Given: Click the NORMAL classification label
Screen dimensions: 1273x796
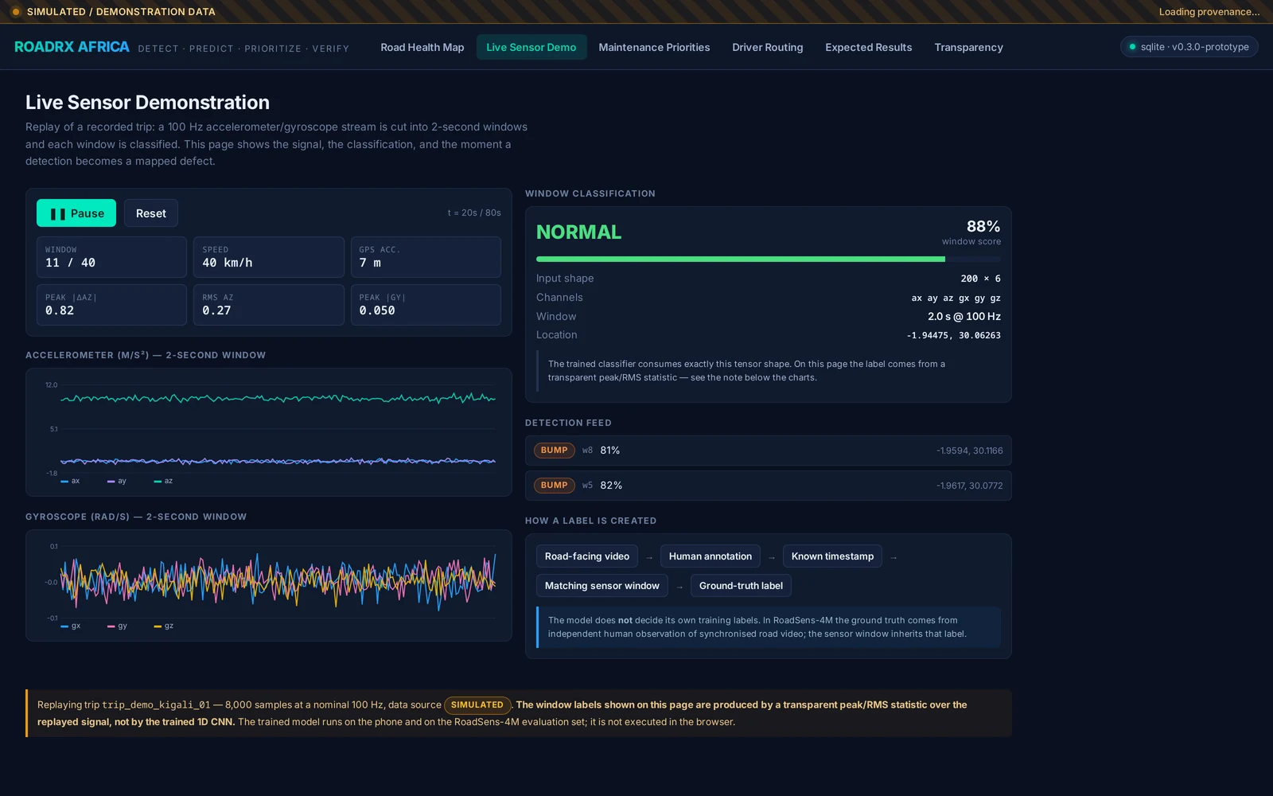Looking at the screenshot, I should point(578,232).
